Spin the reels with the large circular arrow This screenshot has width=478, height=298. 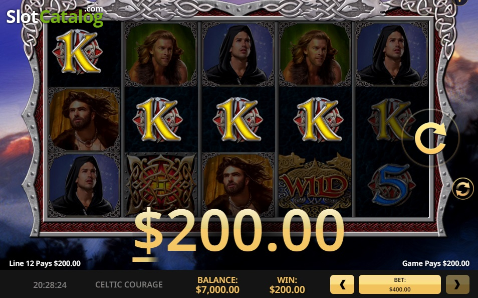click(430, 138)
